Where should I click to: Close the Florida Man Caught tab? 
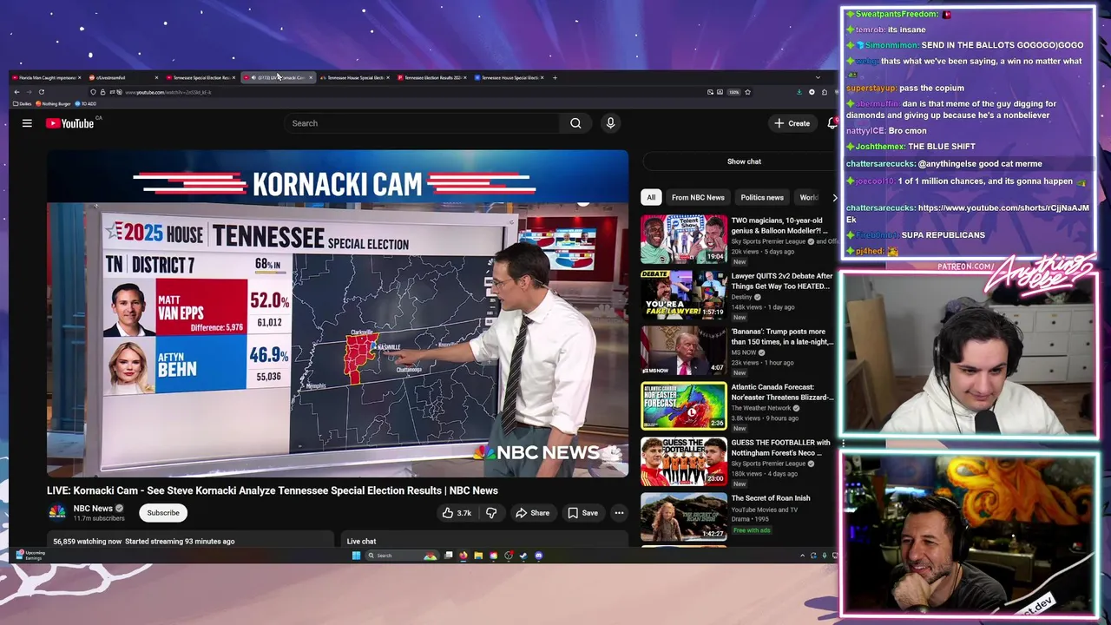pos(79,77)
